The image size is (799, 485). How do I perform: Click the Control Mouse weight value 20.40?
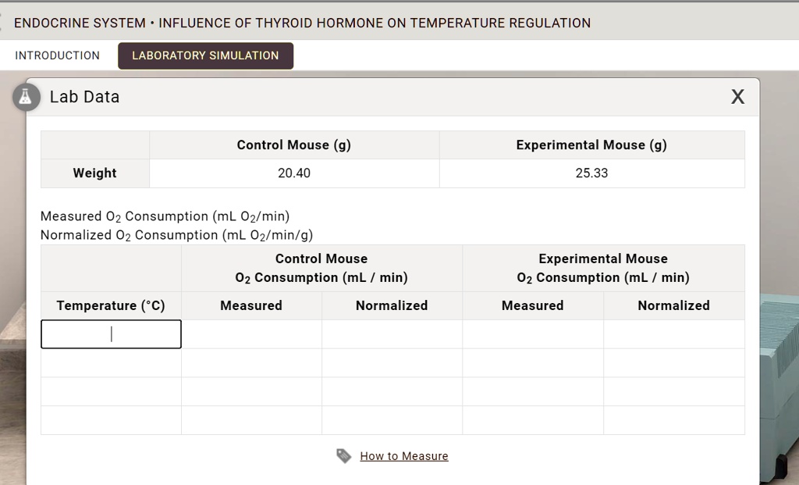pos(293,173)
